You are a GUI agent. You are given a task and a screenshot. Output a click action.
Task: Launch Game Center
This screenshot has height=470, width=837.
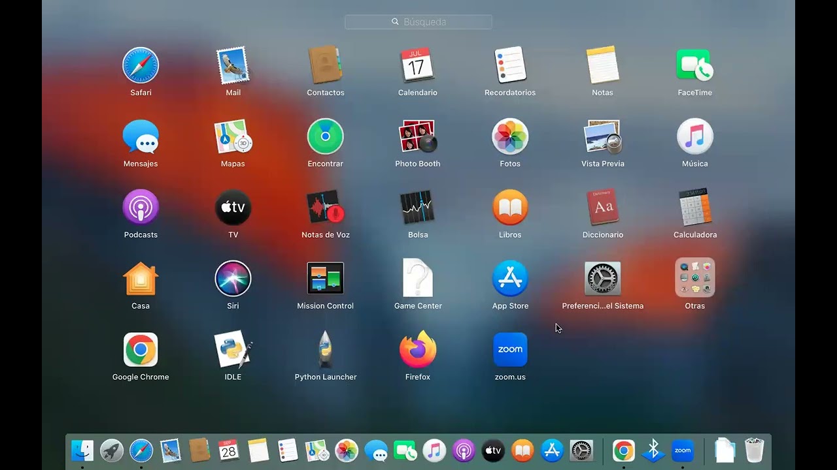[417, 279]
